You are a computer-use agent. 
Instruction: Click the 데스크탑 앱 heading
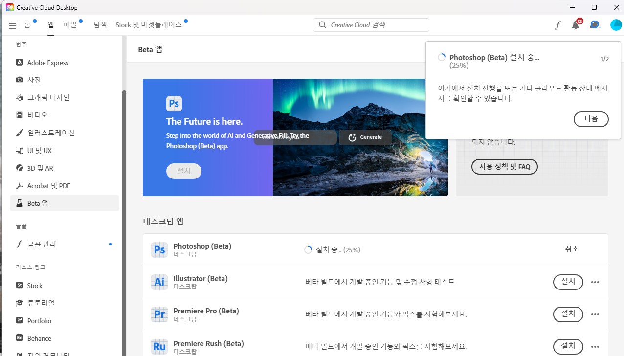tap(163, 222)
